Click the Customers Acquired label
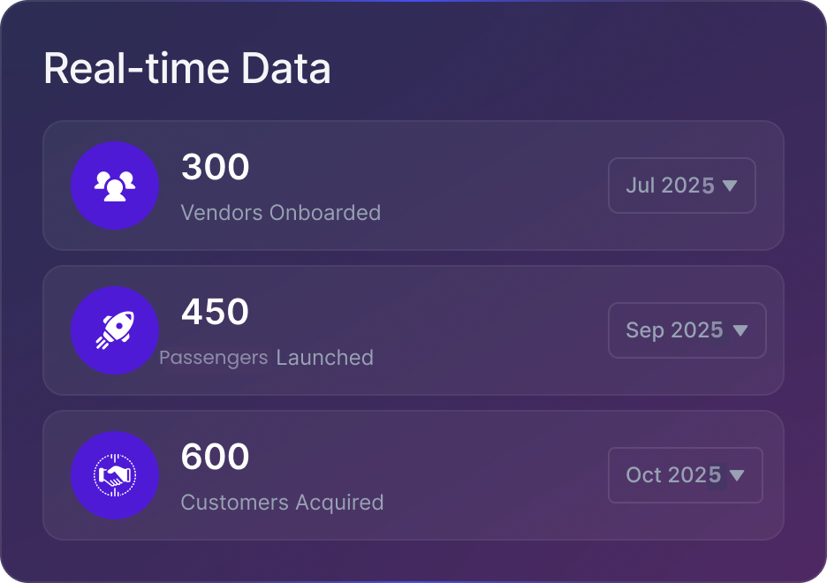827x583 pixels. click(x=282, y=503)
